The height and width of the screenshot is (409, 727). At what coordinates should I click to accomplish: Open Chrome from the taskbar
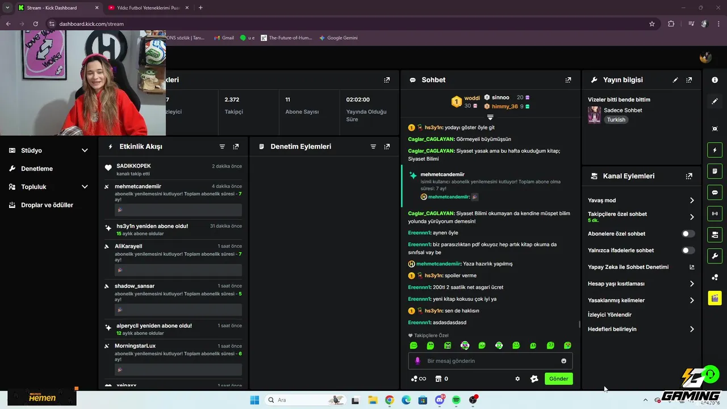(x=389, y=400)
